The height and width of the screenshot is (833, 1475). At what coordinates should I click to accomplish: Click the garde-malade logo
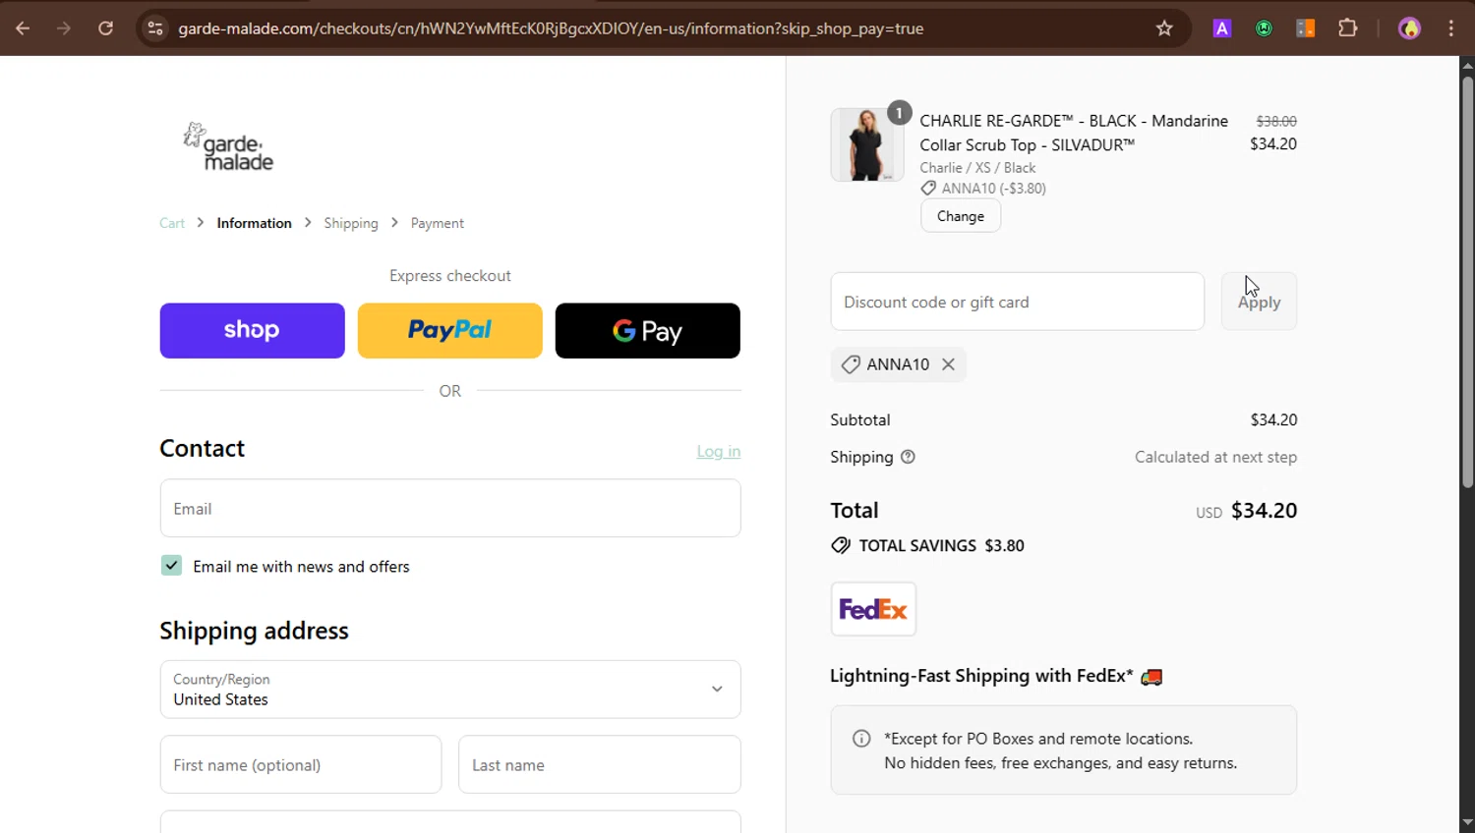click(228, 146)
